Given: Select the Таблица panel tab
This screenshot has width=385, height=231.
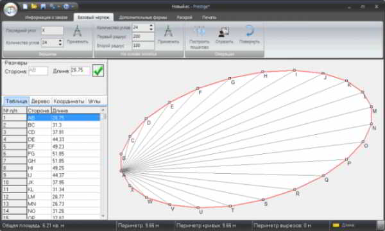Looking at the screenshot, I should 17,101.
